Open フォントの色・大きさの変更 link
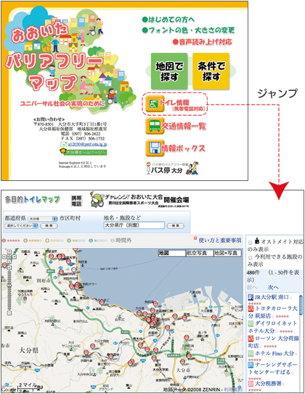305x394 pixels. (x=188, y=31)
